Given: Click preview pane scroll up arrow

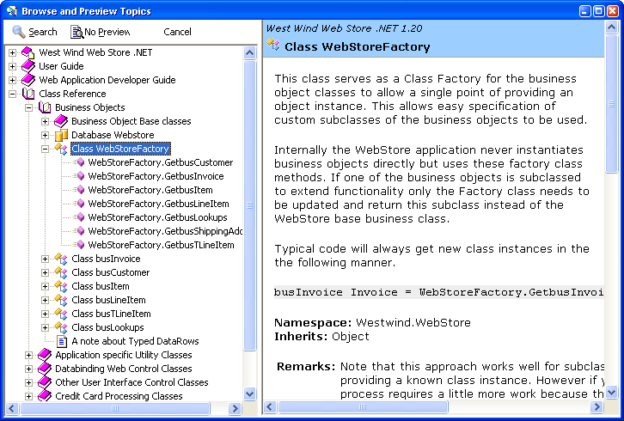Looking at the screenshot, I should [611, 27].
